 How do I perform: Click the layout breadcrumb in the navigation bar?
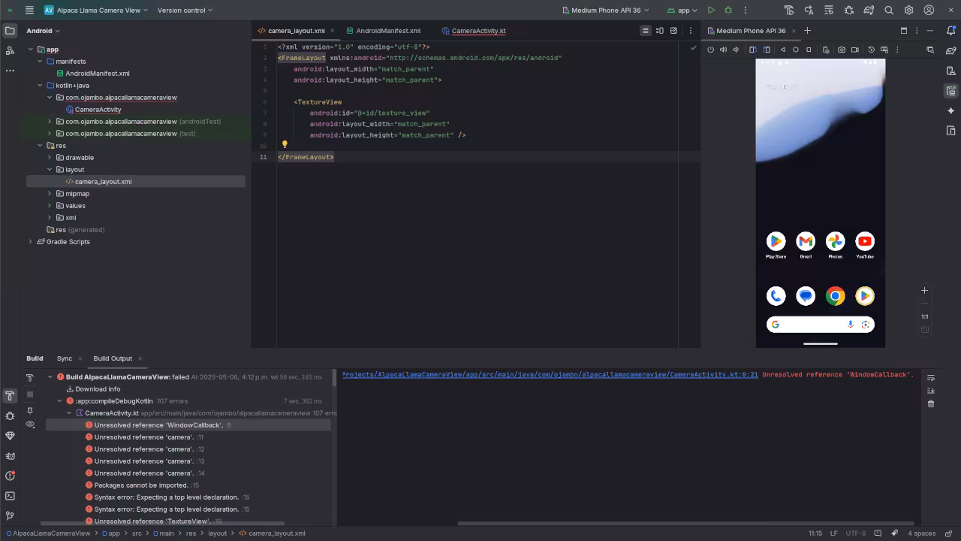pos(217,533)
